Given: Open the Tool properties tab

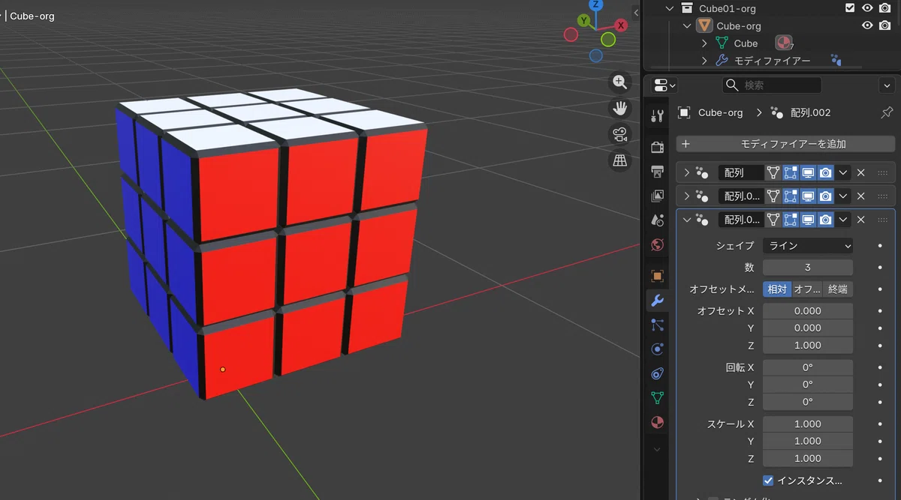Looking at the screenshot, I should (x=658, y=115).
